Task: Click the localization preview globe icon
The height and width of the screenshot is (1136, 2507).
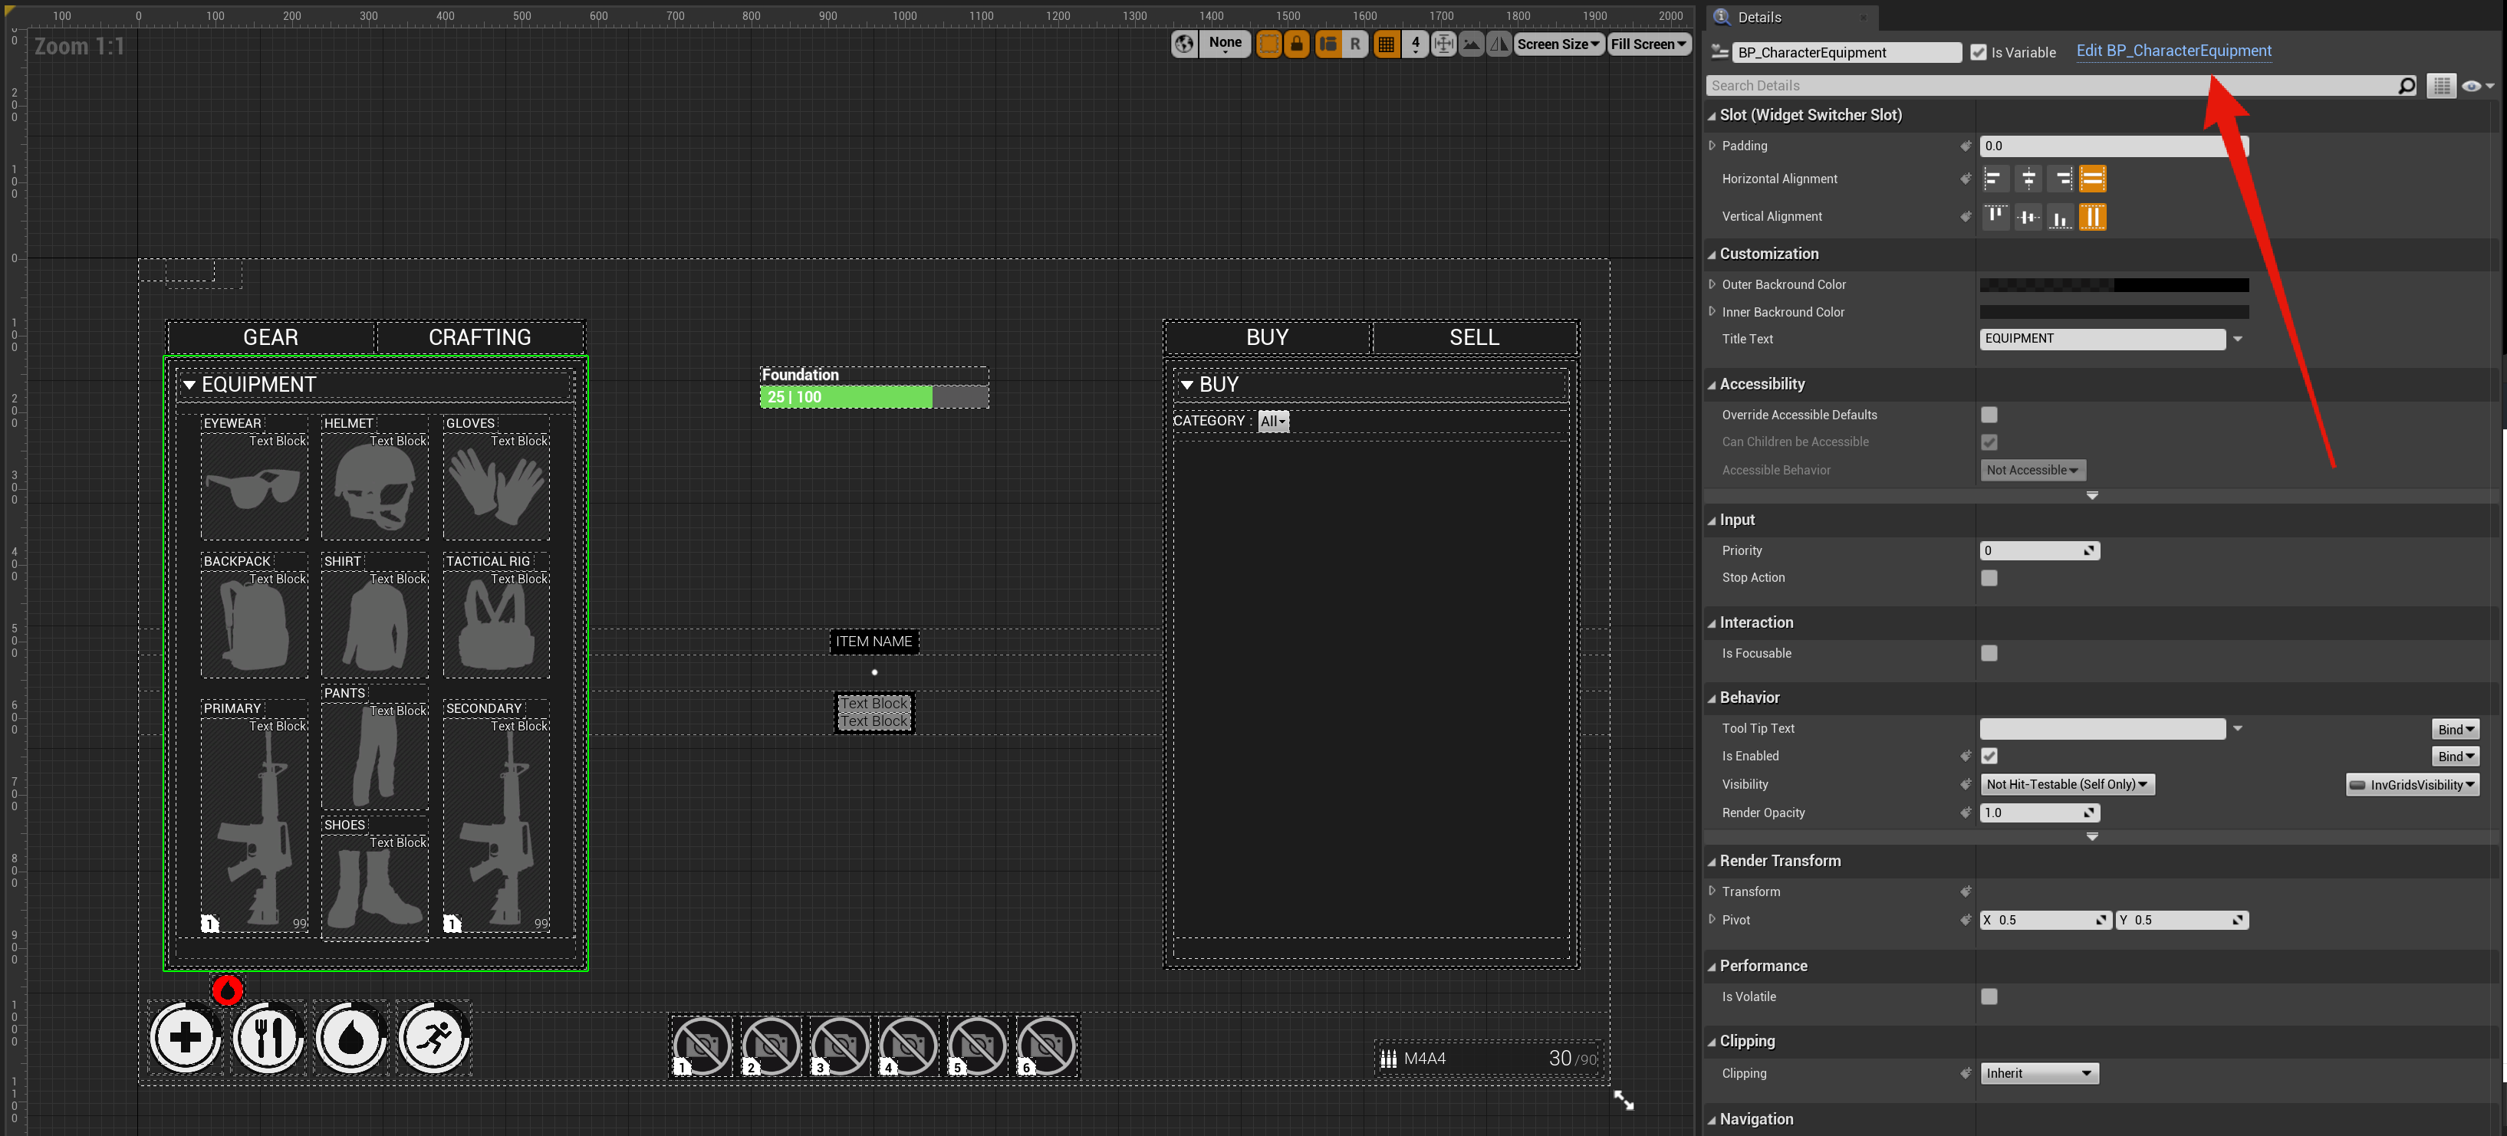Action: click(x=1183, y=44)
